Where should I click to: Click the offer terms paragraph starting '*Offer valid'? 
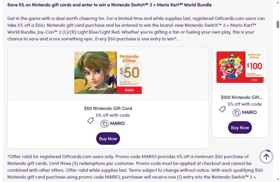point(135,167)
